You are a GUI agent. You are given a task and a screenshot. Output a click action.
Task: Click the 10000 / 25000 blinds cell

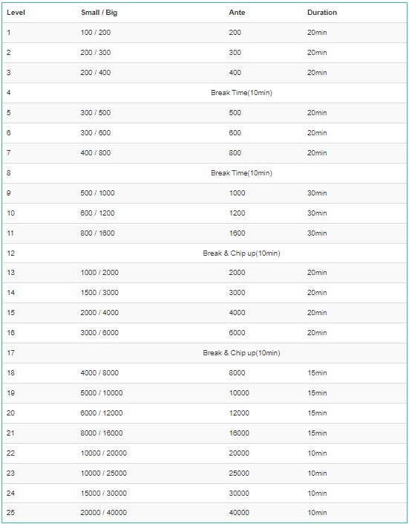[x=103, y=473]
